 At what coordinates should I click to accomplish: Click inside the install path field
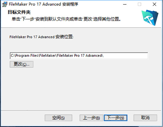(79, 56)
